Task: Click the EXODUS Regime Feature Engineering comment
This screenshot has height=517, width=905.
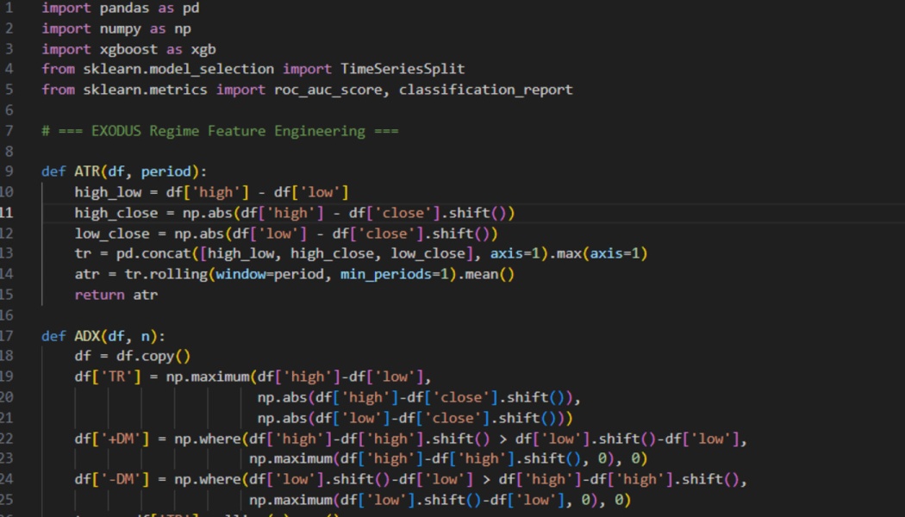Action: pyautogui.click(x=220, y=131)
